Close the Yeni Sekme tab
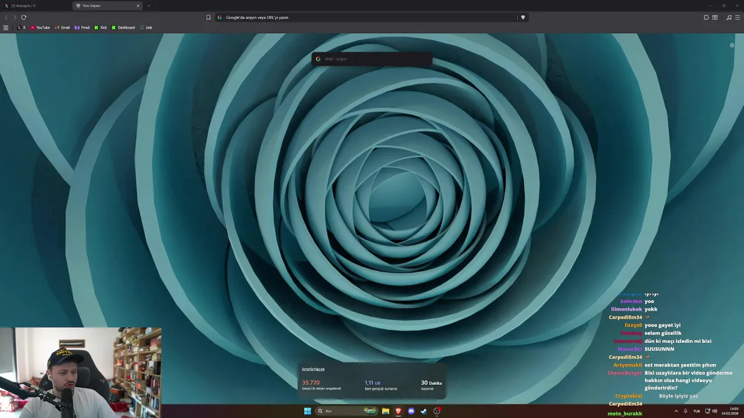 click(x=138, y=6)
